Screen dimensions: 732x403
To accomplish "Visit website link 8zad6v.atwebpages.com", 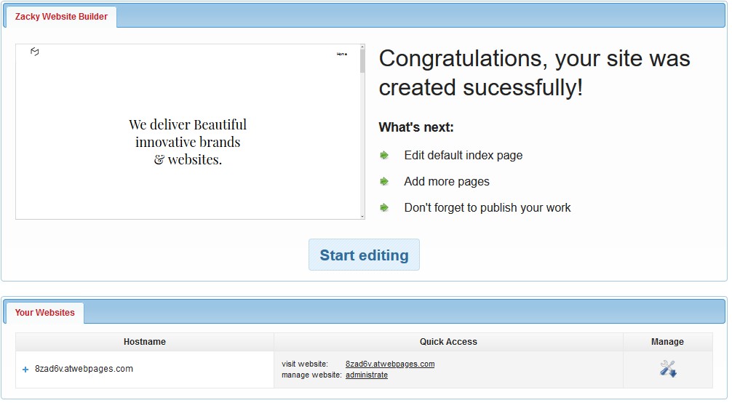I will tap(390, 364).
